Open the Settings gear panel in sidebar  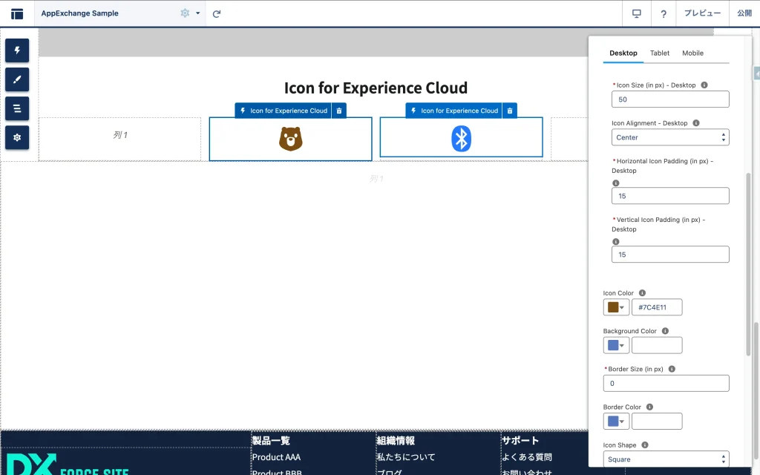click(17, 137)
